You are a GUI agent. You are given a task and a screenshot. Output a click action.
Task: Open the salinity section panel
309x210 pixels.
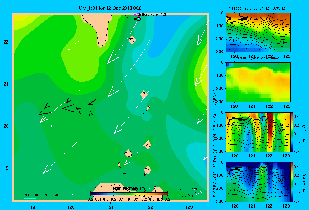[258, 82]
